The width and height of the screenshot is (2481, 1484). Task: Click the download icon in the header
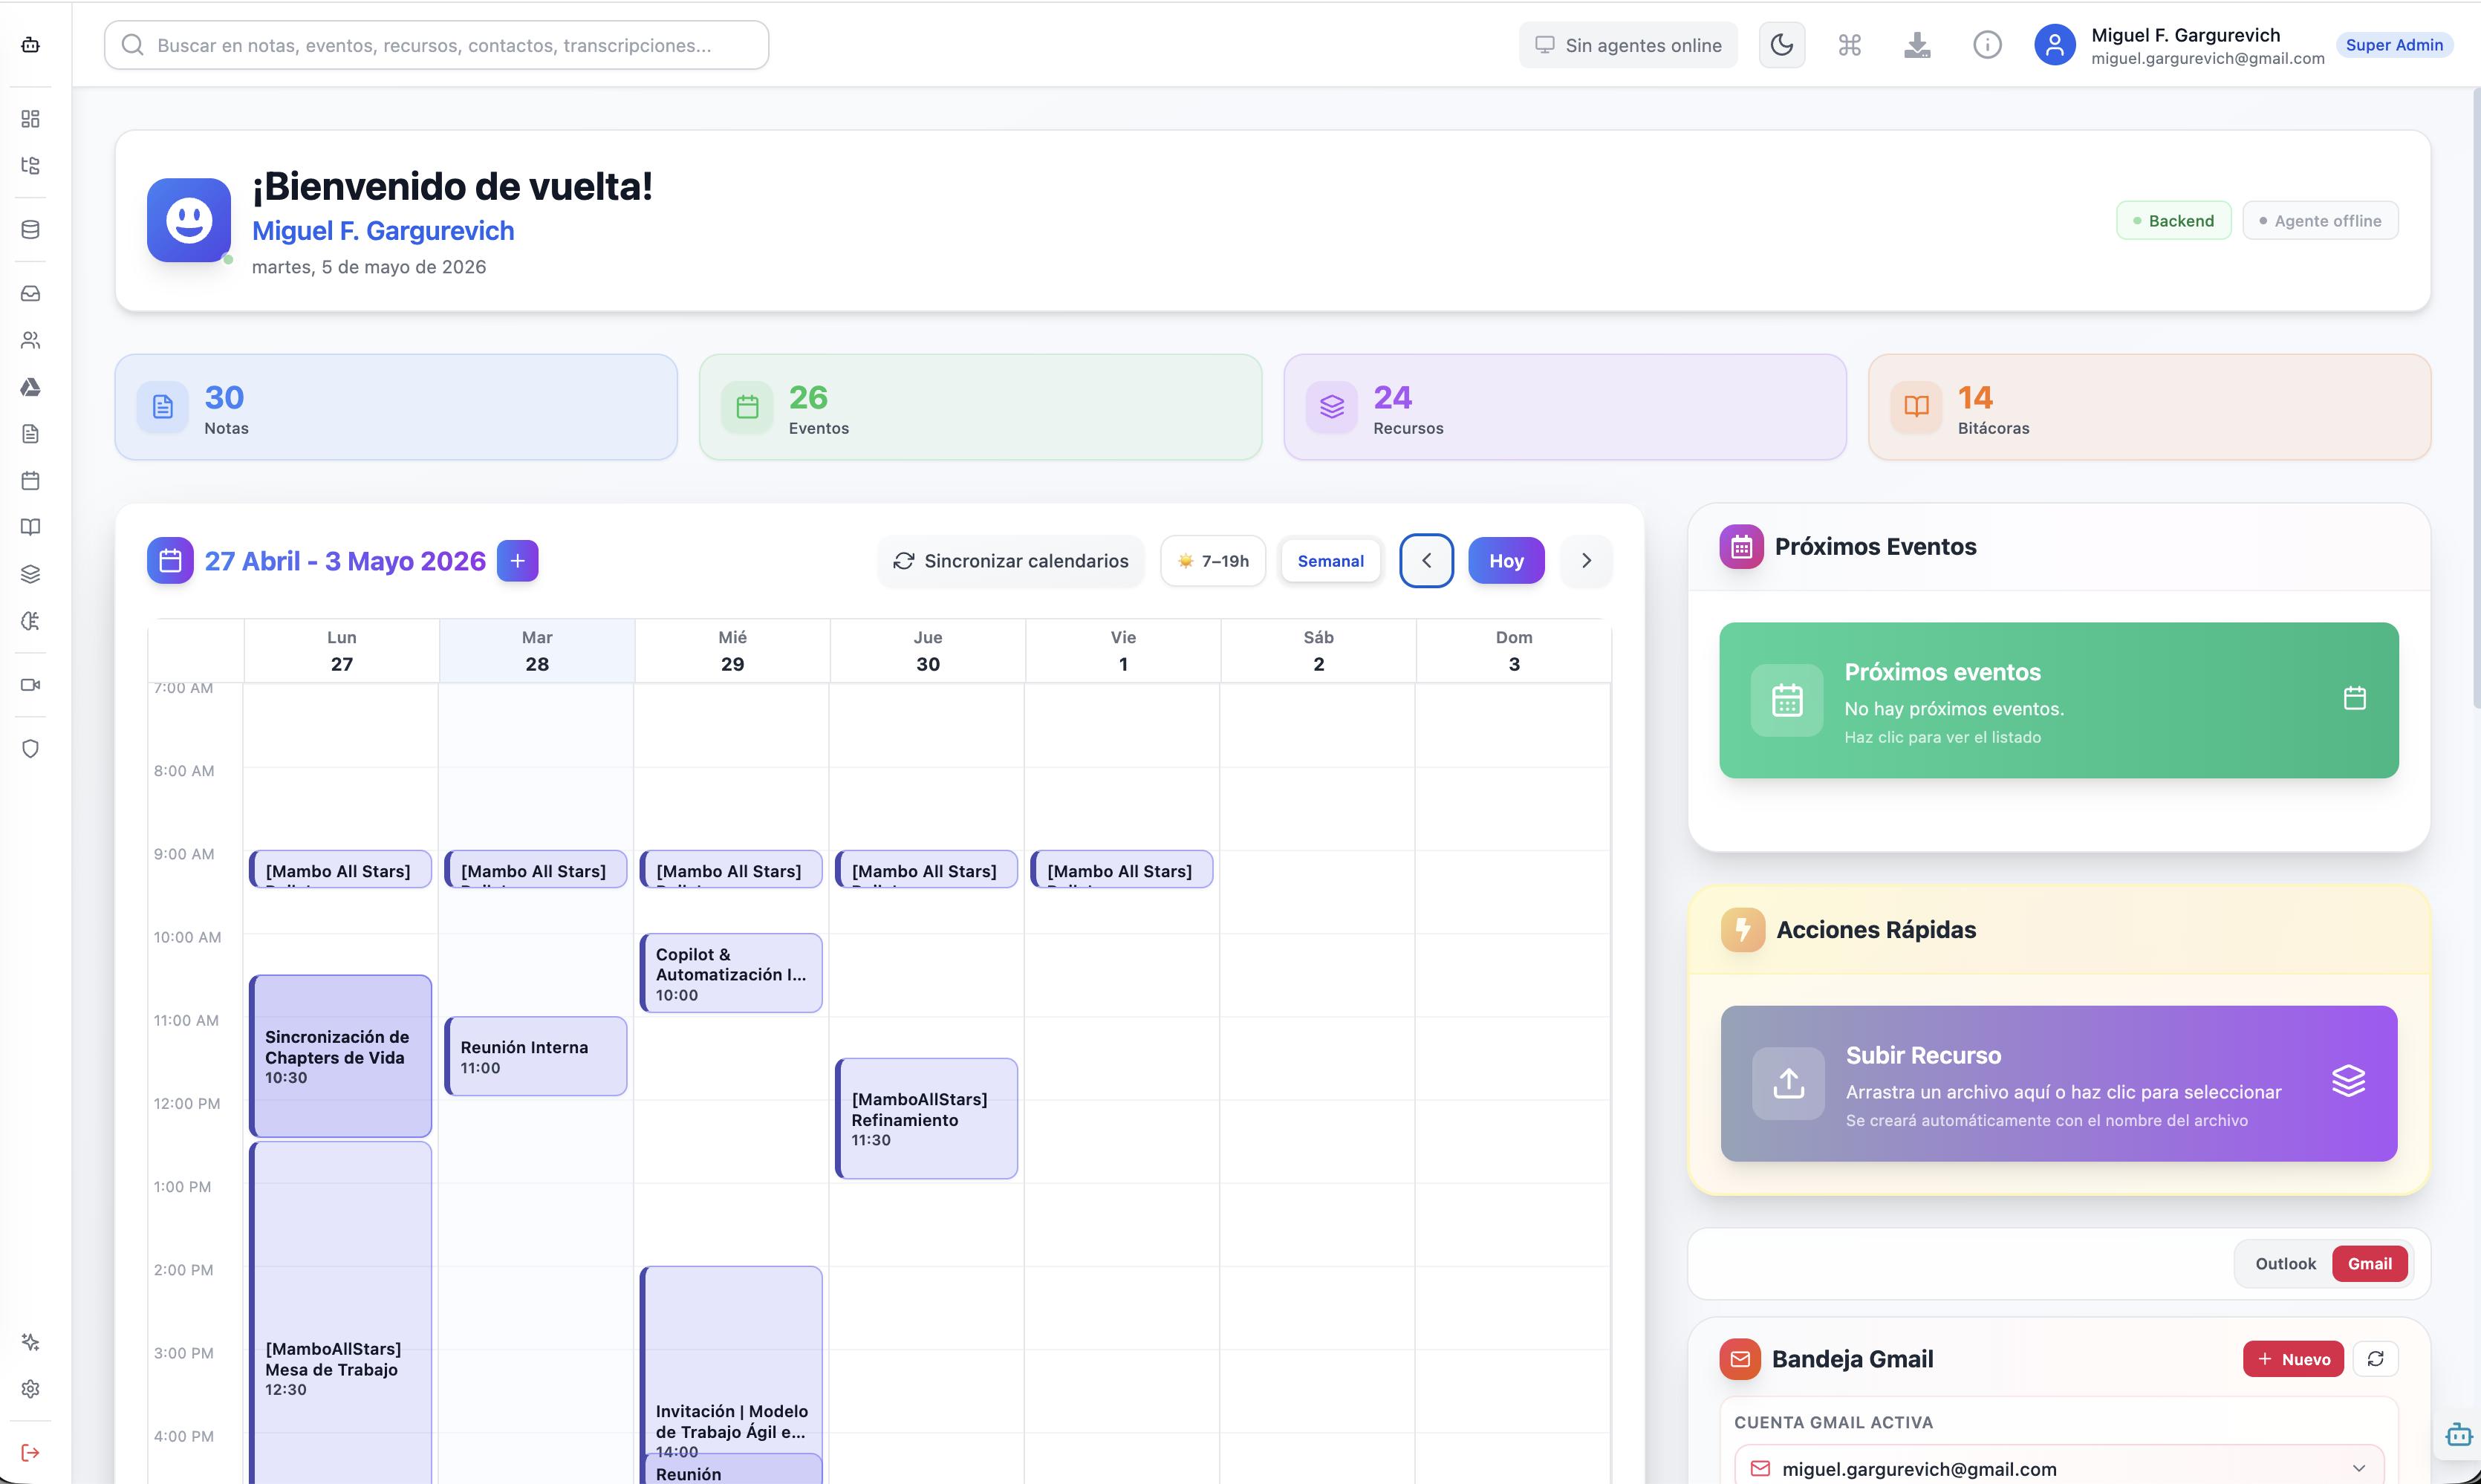[x=1917, y=45]
